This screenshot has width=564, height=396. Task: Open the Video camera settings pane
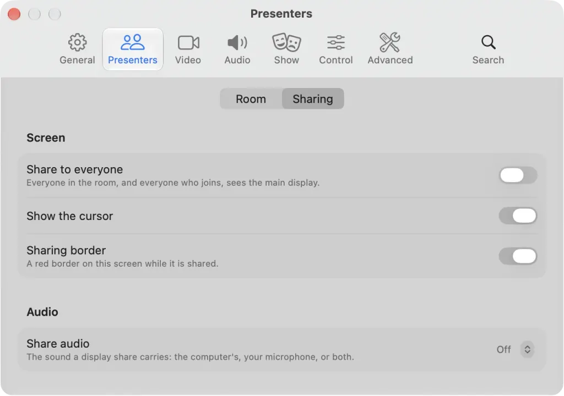coord(188,50)
